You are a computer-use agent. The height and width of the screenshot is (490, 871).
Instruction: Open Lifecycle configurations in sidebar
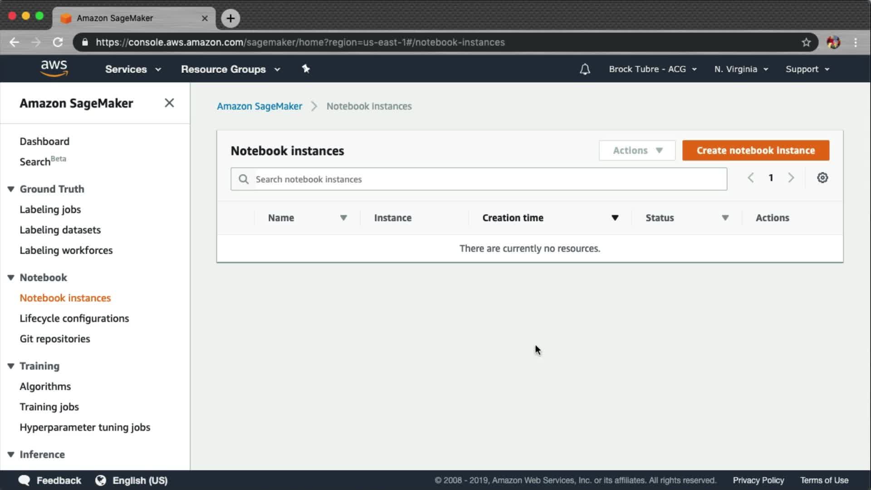(x=74, y=318)
